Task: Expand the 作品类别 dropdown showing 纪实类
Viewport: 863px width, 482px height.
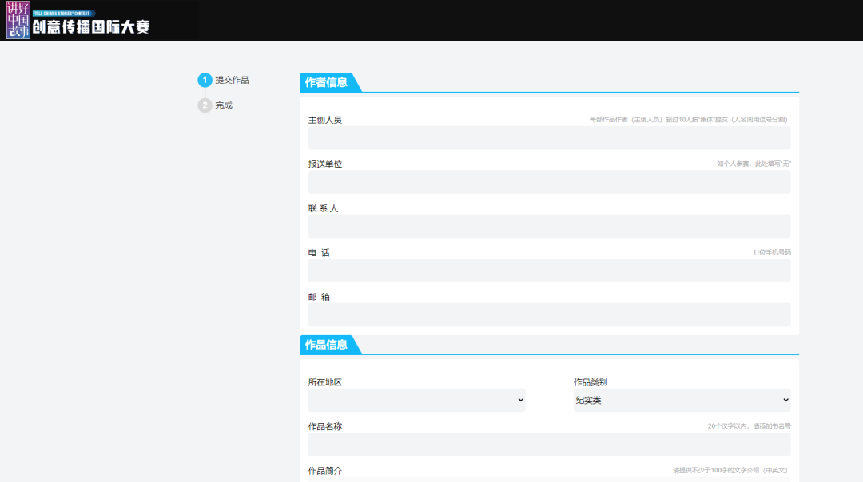Action: [x=682, y=401]
